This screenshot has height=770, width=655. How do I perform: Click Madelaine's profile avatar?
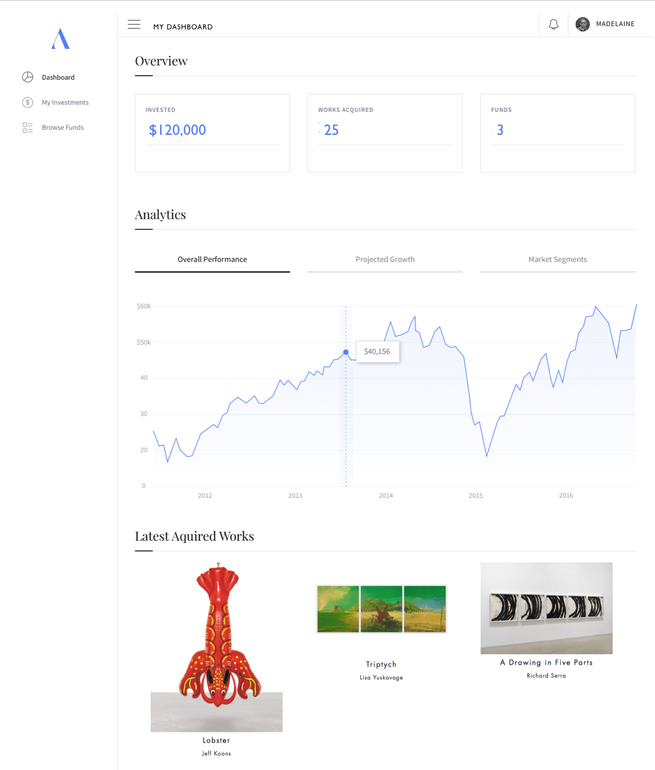(x=582, y=24)
